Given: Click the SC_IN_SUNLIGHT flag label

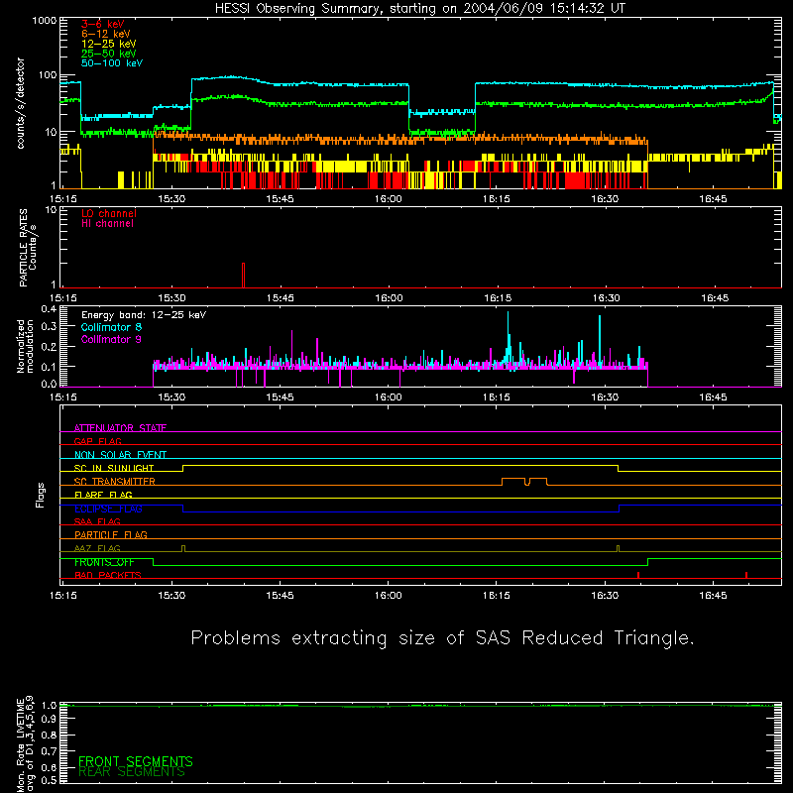Looking at the screenshot, I should tap(114, 468).
